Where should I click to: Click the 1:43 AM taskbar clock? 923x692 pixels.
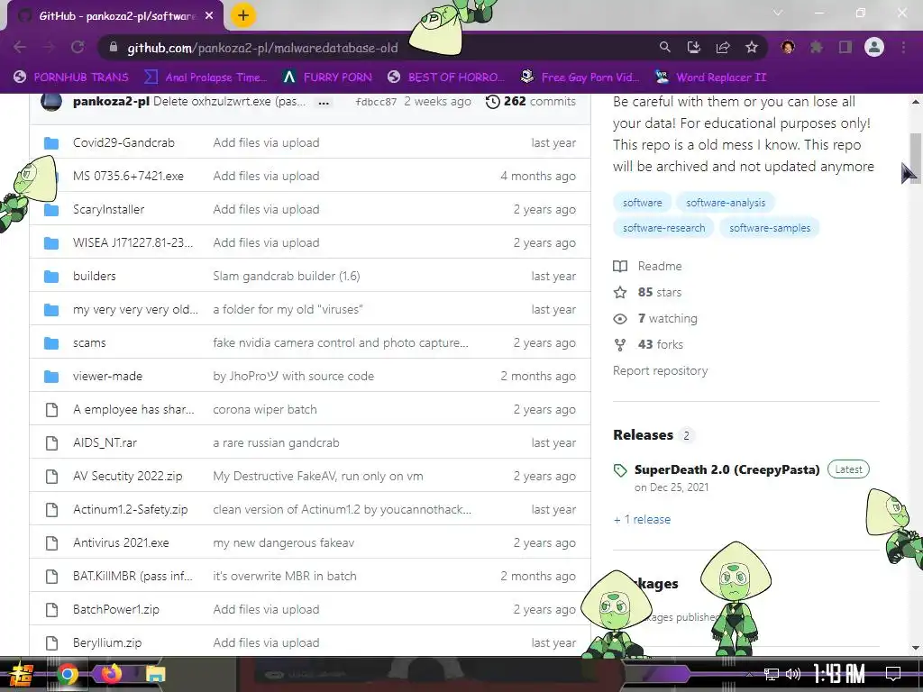[839, 674]
